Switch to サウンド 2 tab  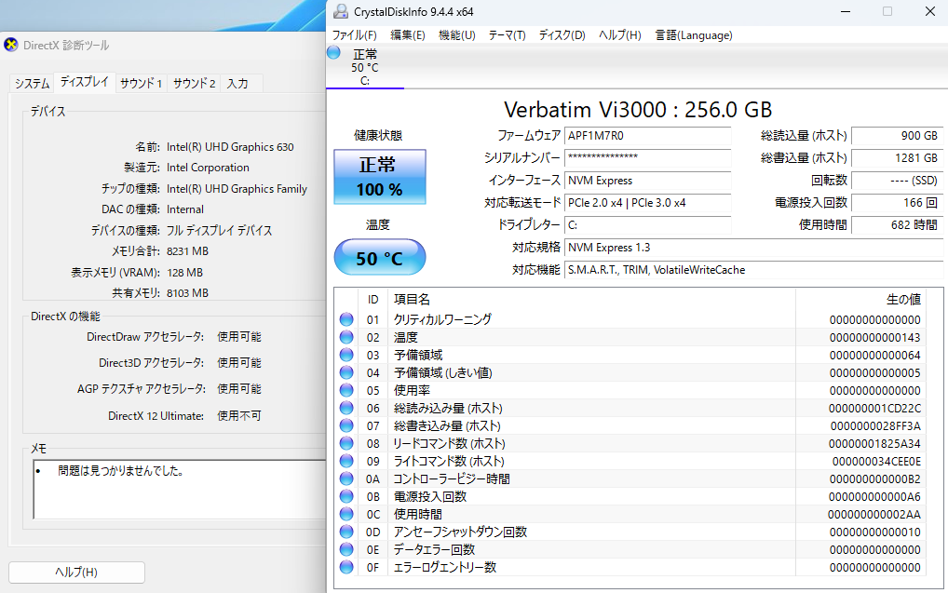click(x=194, y=84)
